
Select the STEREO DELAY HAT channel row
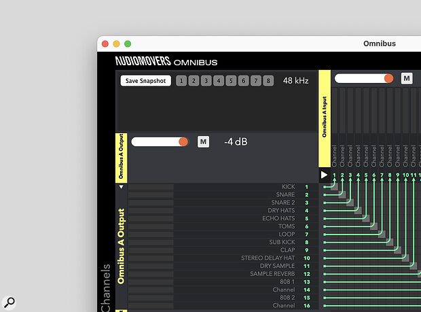coord(223,258)
